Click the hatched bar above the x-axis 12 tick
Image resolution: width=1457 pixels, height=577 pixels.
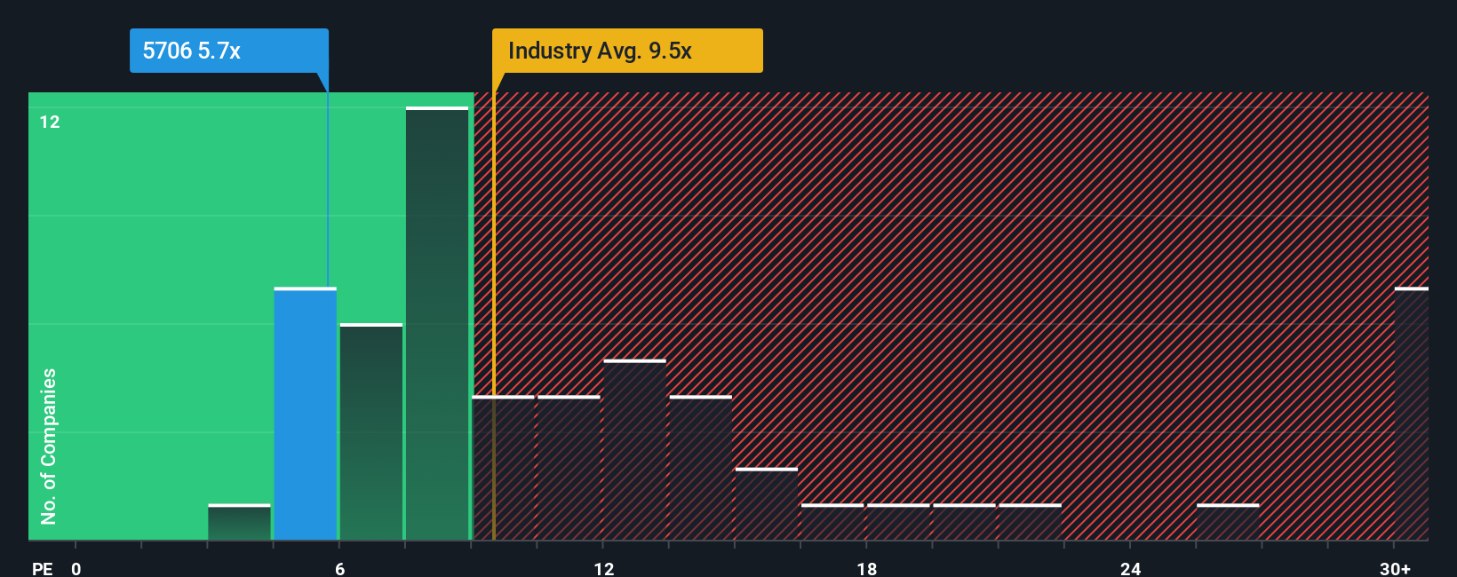coord(635,449)
